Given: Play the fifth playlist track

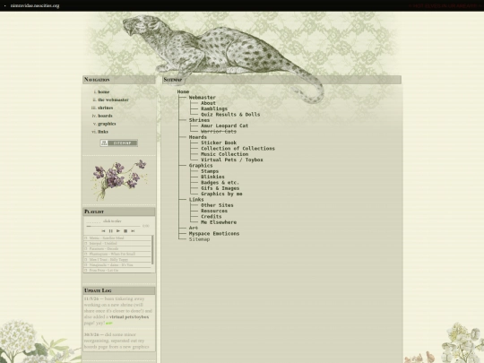Looking at the screenshot, I should tap(117, 260).
